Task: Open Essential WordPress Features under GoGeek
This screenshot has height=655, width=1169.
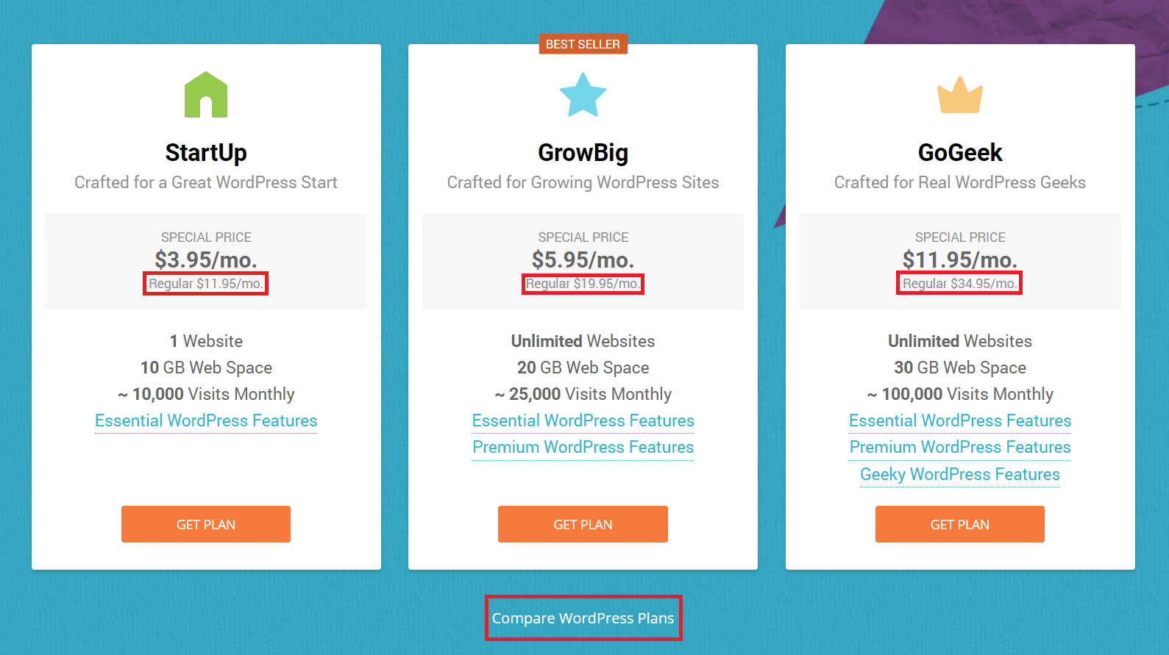Action: coord(960,420)
